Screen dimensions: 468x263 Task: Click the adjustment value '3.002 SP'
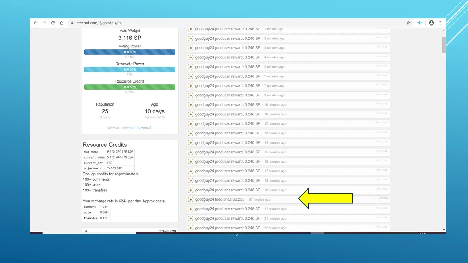[114, 168]
